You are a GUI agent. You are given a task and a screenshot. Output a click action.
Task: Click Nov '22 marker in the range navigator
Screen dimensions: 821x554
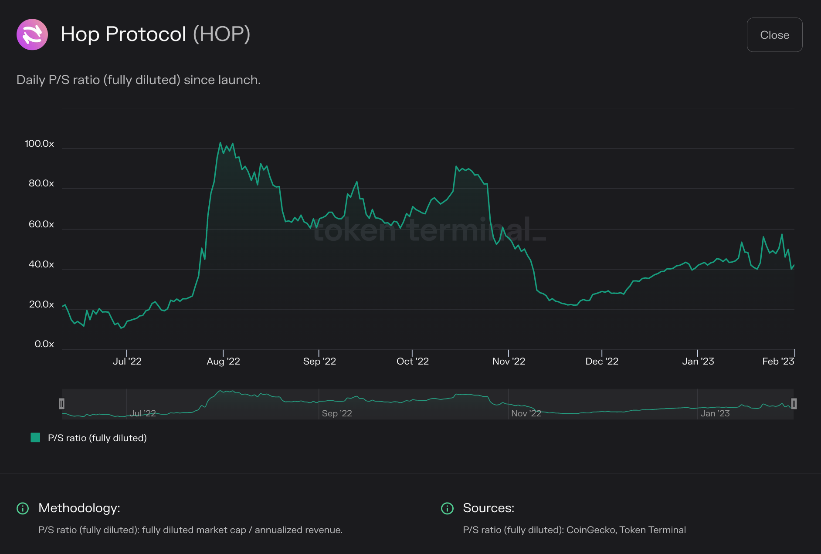(x=526, y=413)
